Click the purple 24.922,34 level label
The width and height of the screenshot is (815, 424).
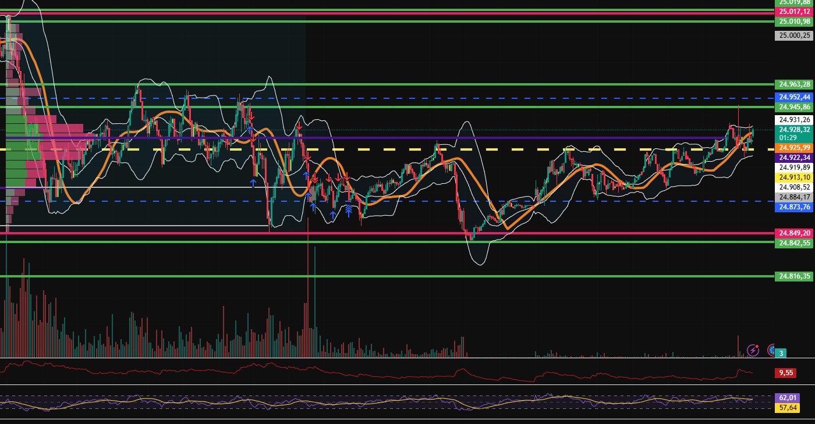point(793,157)
